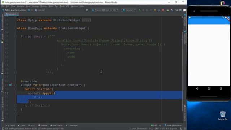Open the Flutter Outline side panel
231x130 pixels.
click(185, 20)
